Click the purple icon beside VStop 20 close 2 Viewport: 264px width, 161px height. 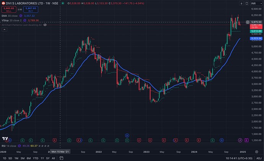[25, 20]
